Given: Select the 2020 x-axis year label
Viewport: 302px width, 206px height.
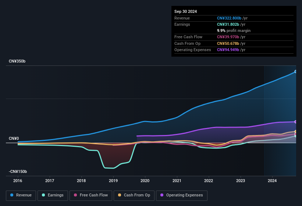Looking at the screenshot, I should click(x=145, y=181).
